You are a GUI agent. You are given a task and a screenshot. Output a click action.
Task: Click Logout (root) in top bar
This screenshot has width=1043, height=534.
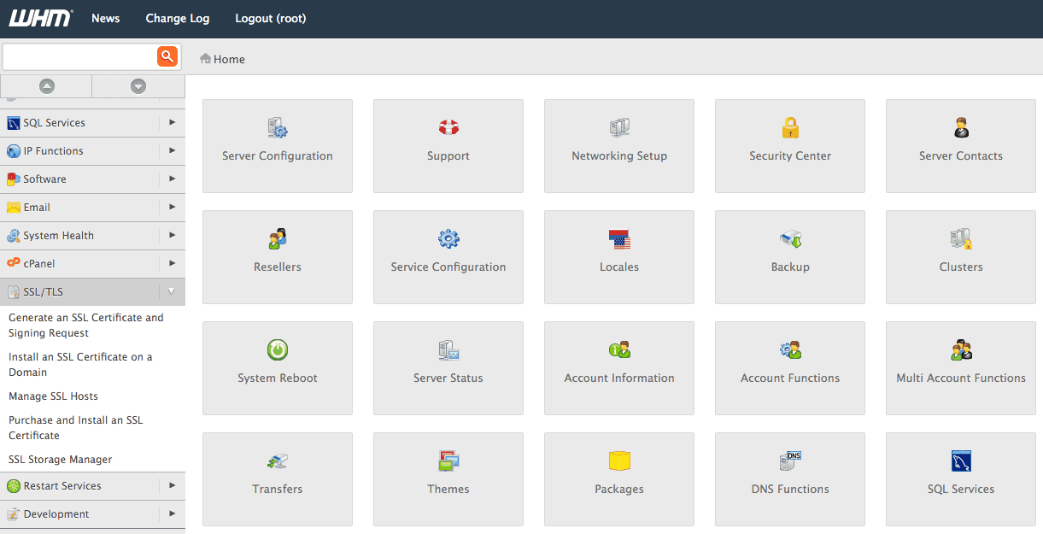(x=270, y=18)
